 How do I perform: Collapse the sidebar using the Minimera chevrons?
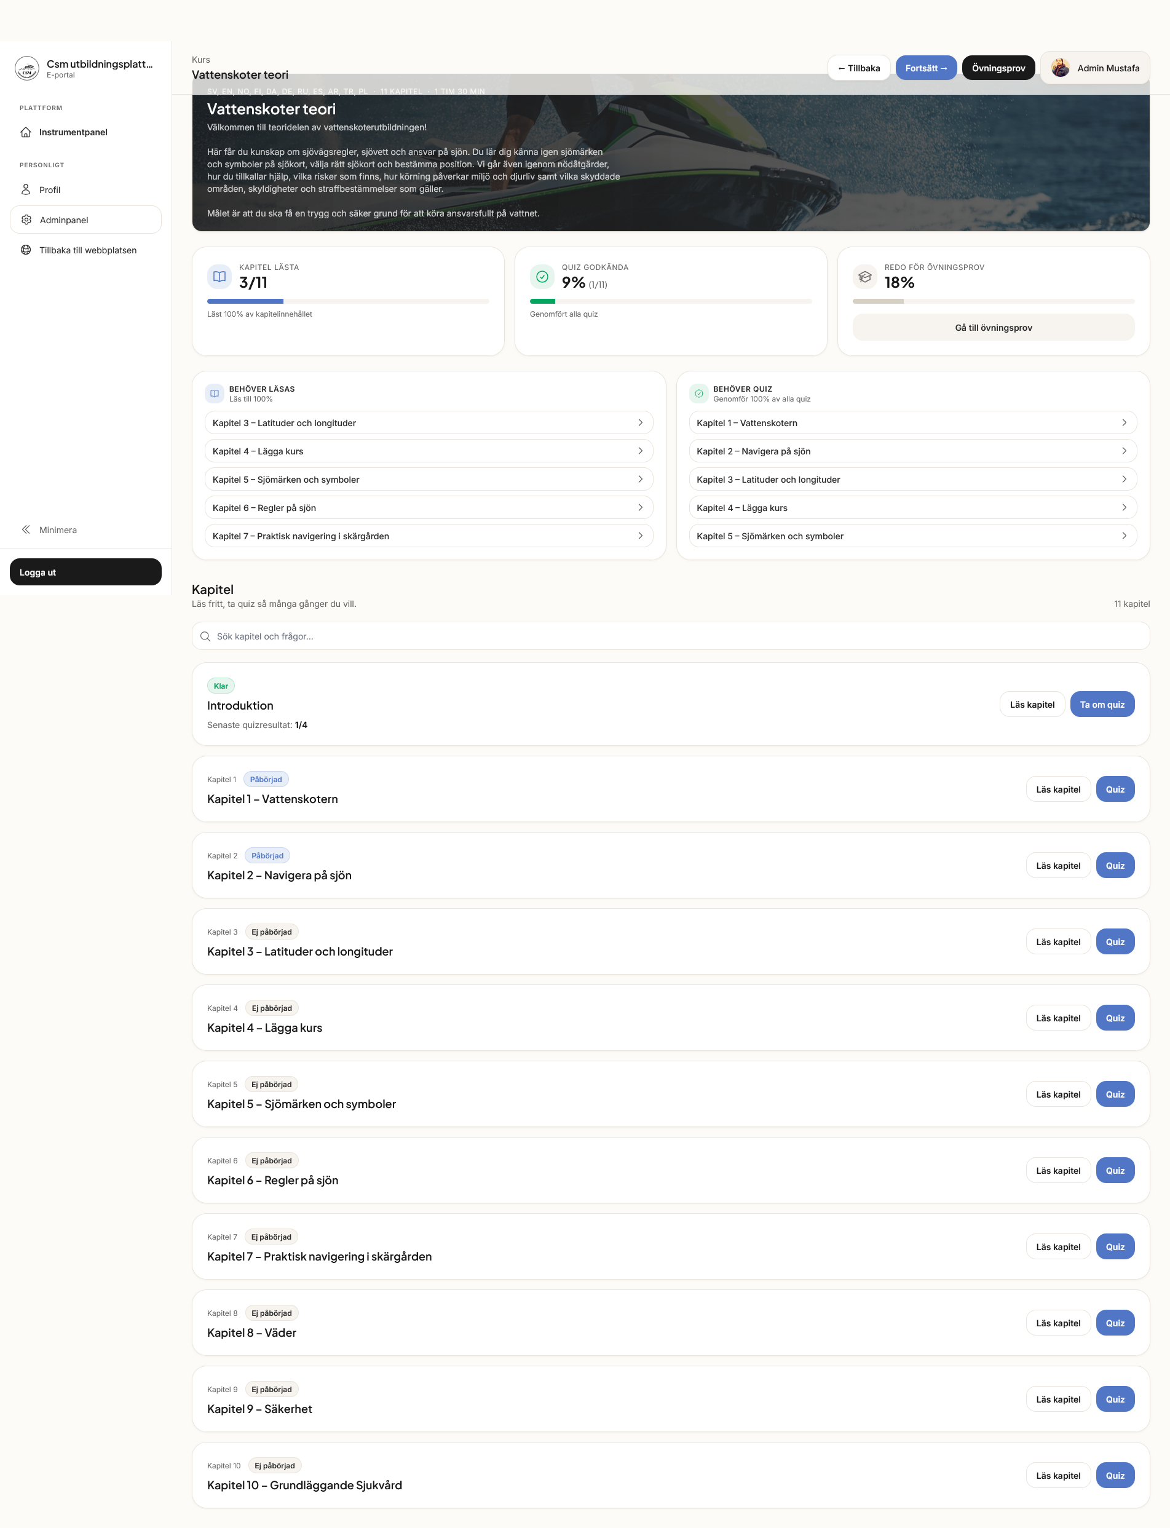26,529
